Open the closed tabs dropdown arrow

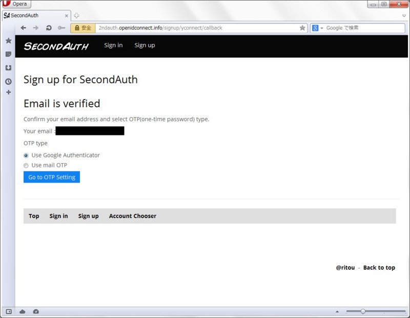[404, 16]
